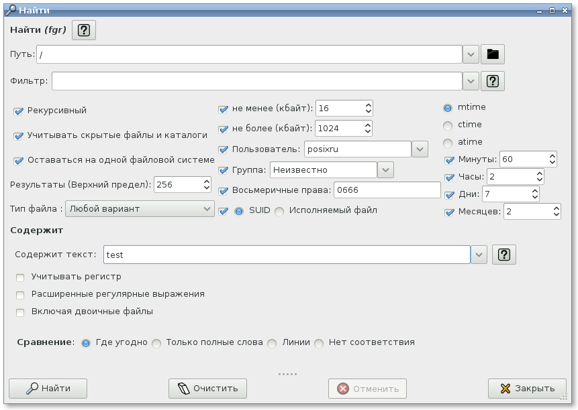
Task: Disable Оставаться на одной файловой системе
Action: (18, 161)
